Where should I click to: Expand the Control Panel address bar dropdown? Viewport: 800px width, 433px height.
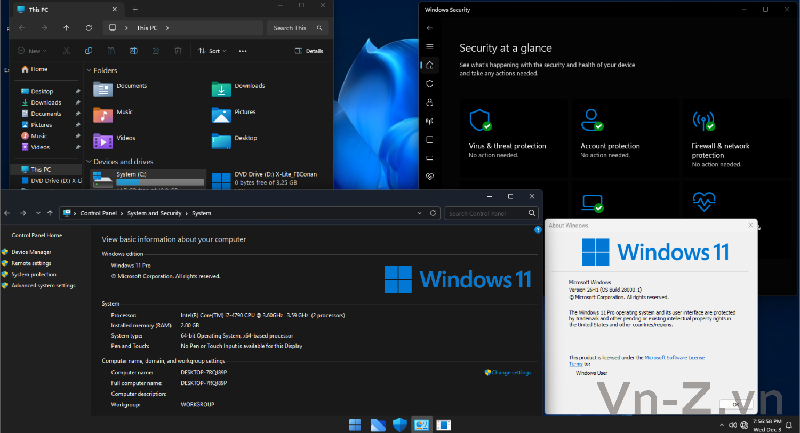click(420, 213)
